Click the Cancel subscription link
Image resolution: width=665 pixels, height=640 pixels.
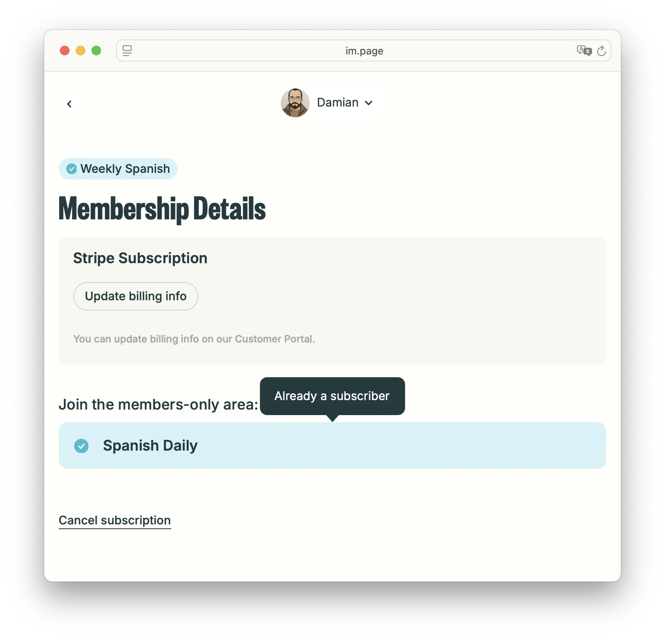point(115,520)
